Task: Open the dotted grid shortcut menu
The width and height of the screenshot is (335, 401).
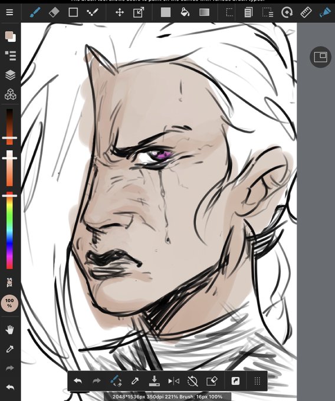Action: click(x=257, y=381)
